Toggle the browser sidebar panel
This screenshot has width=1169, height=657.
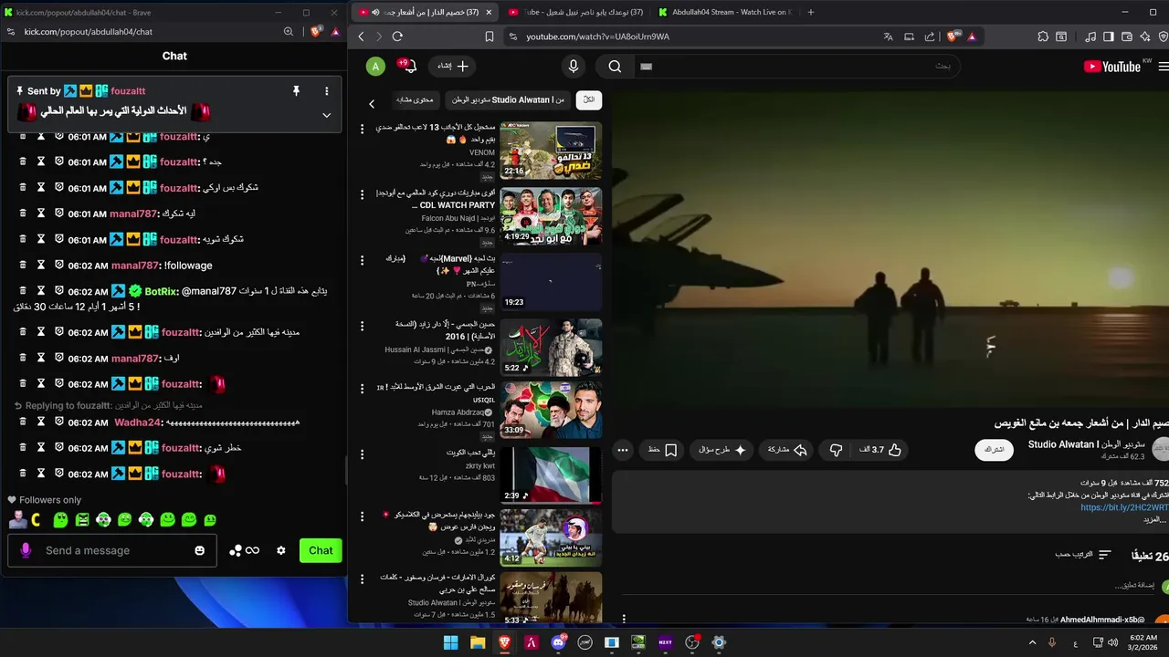1109,36
